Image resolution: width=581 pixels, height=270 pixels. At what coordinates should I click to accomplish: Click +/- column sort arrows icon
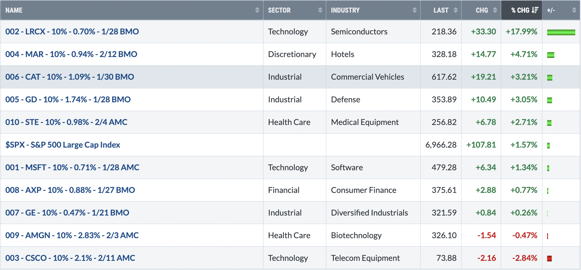(574, 10)
